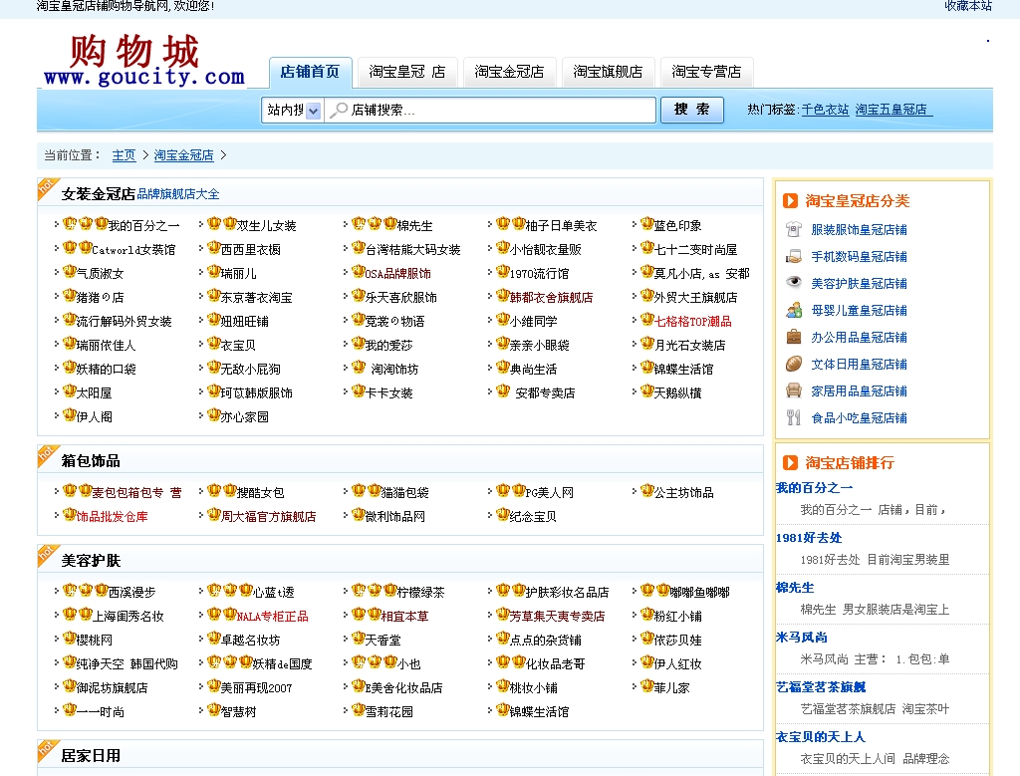This screenshot has width=1020, height=776.
Task: Click the crown icon beside 安都专卖店
Action: [503, 390]
